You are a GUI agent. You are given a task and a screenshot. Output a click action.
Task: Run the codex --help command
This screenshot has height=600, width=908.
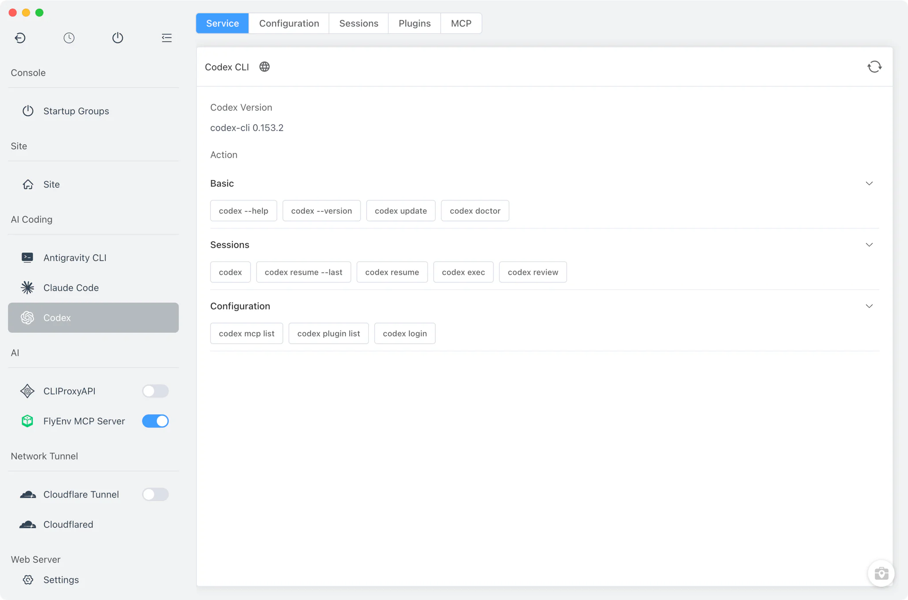[x=243, y=211]
